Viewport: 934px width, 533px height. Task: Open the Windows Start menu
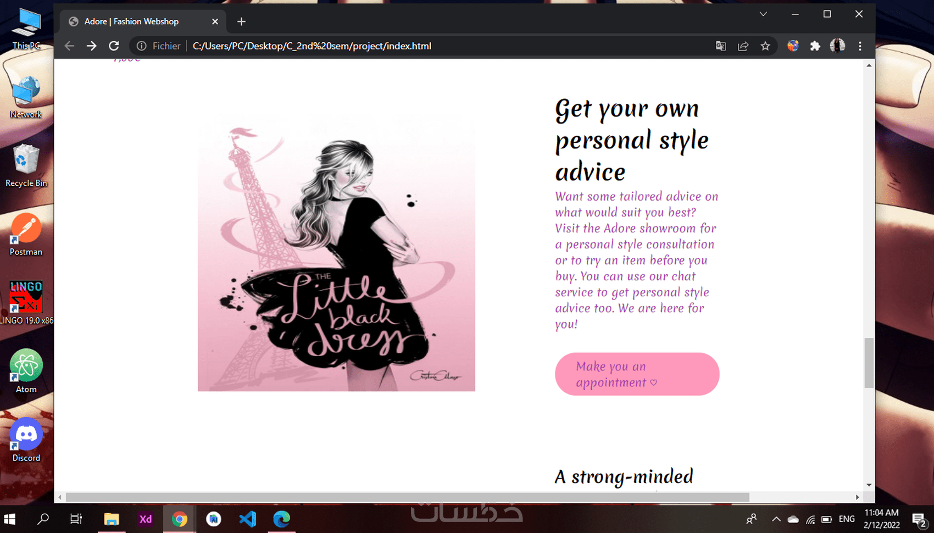(x=10, y=519)
